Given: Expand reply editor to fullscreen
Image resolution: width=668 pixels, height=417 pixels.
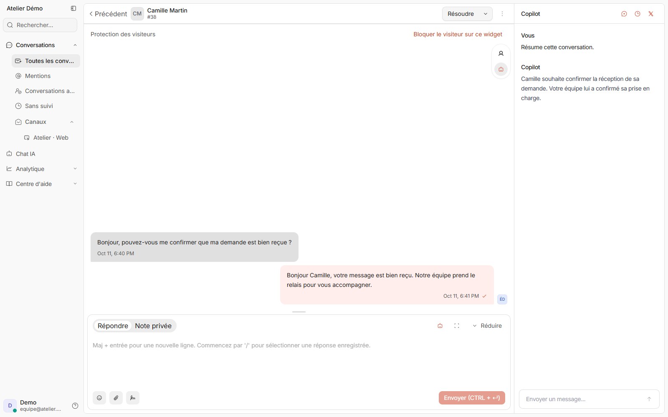Looking at the screenshot, I should [x=457, y=326].
